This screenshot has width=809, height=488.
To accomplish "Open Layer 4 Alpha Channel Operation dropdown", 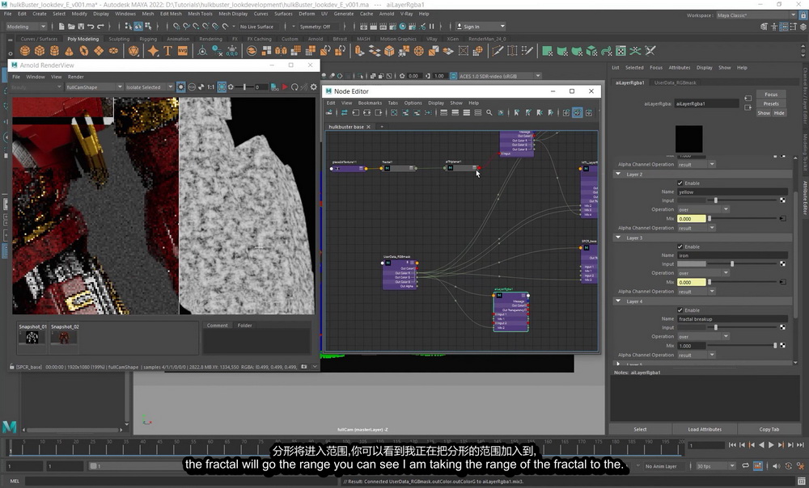I will tap(696, 355).
